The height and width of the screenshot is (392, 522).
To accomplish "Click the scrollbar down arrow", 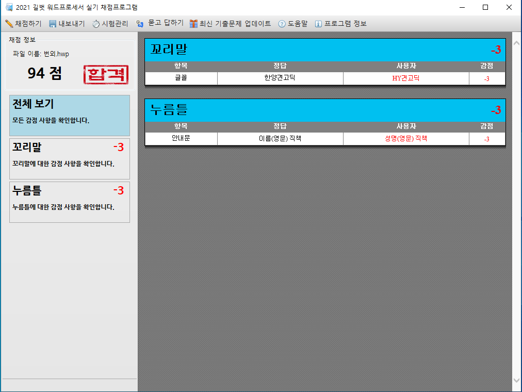I will (x=517, y=380).
